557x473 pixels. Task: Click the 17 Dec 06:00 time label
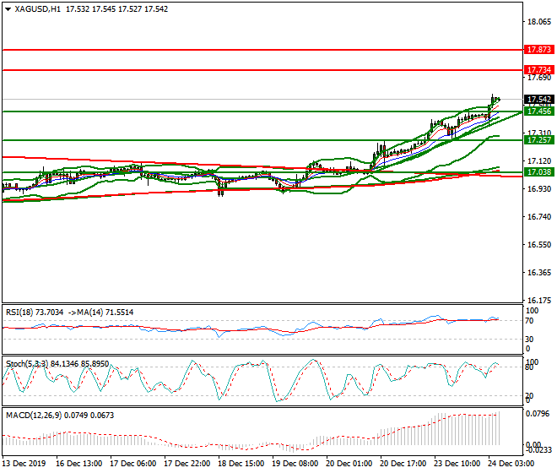[132, 464]
